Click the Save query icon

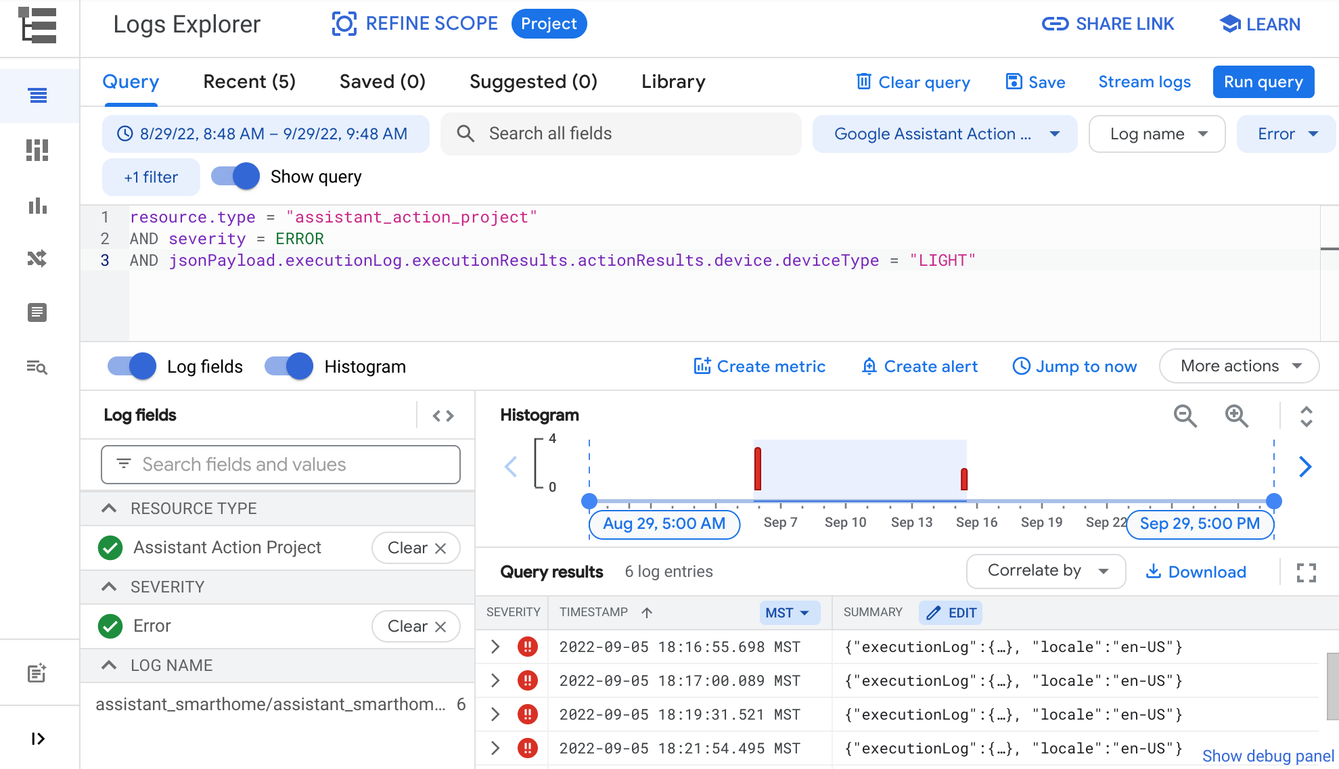click(x=1014, y=83)
